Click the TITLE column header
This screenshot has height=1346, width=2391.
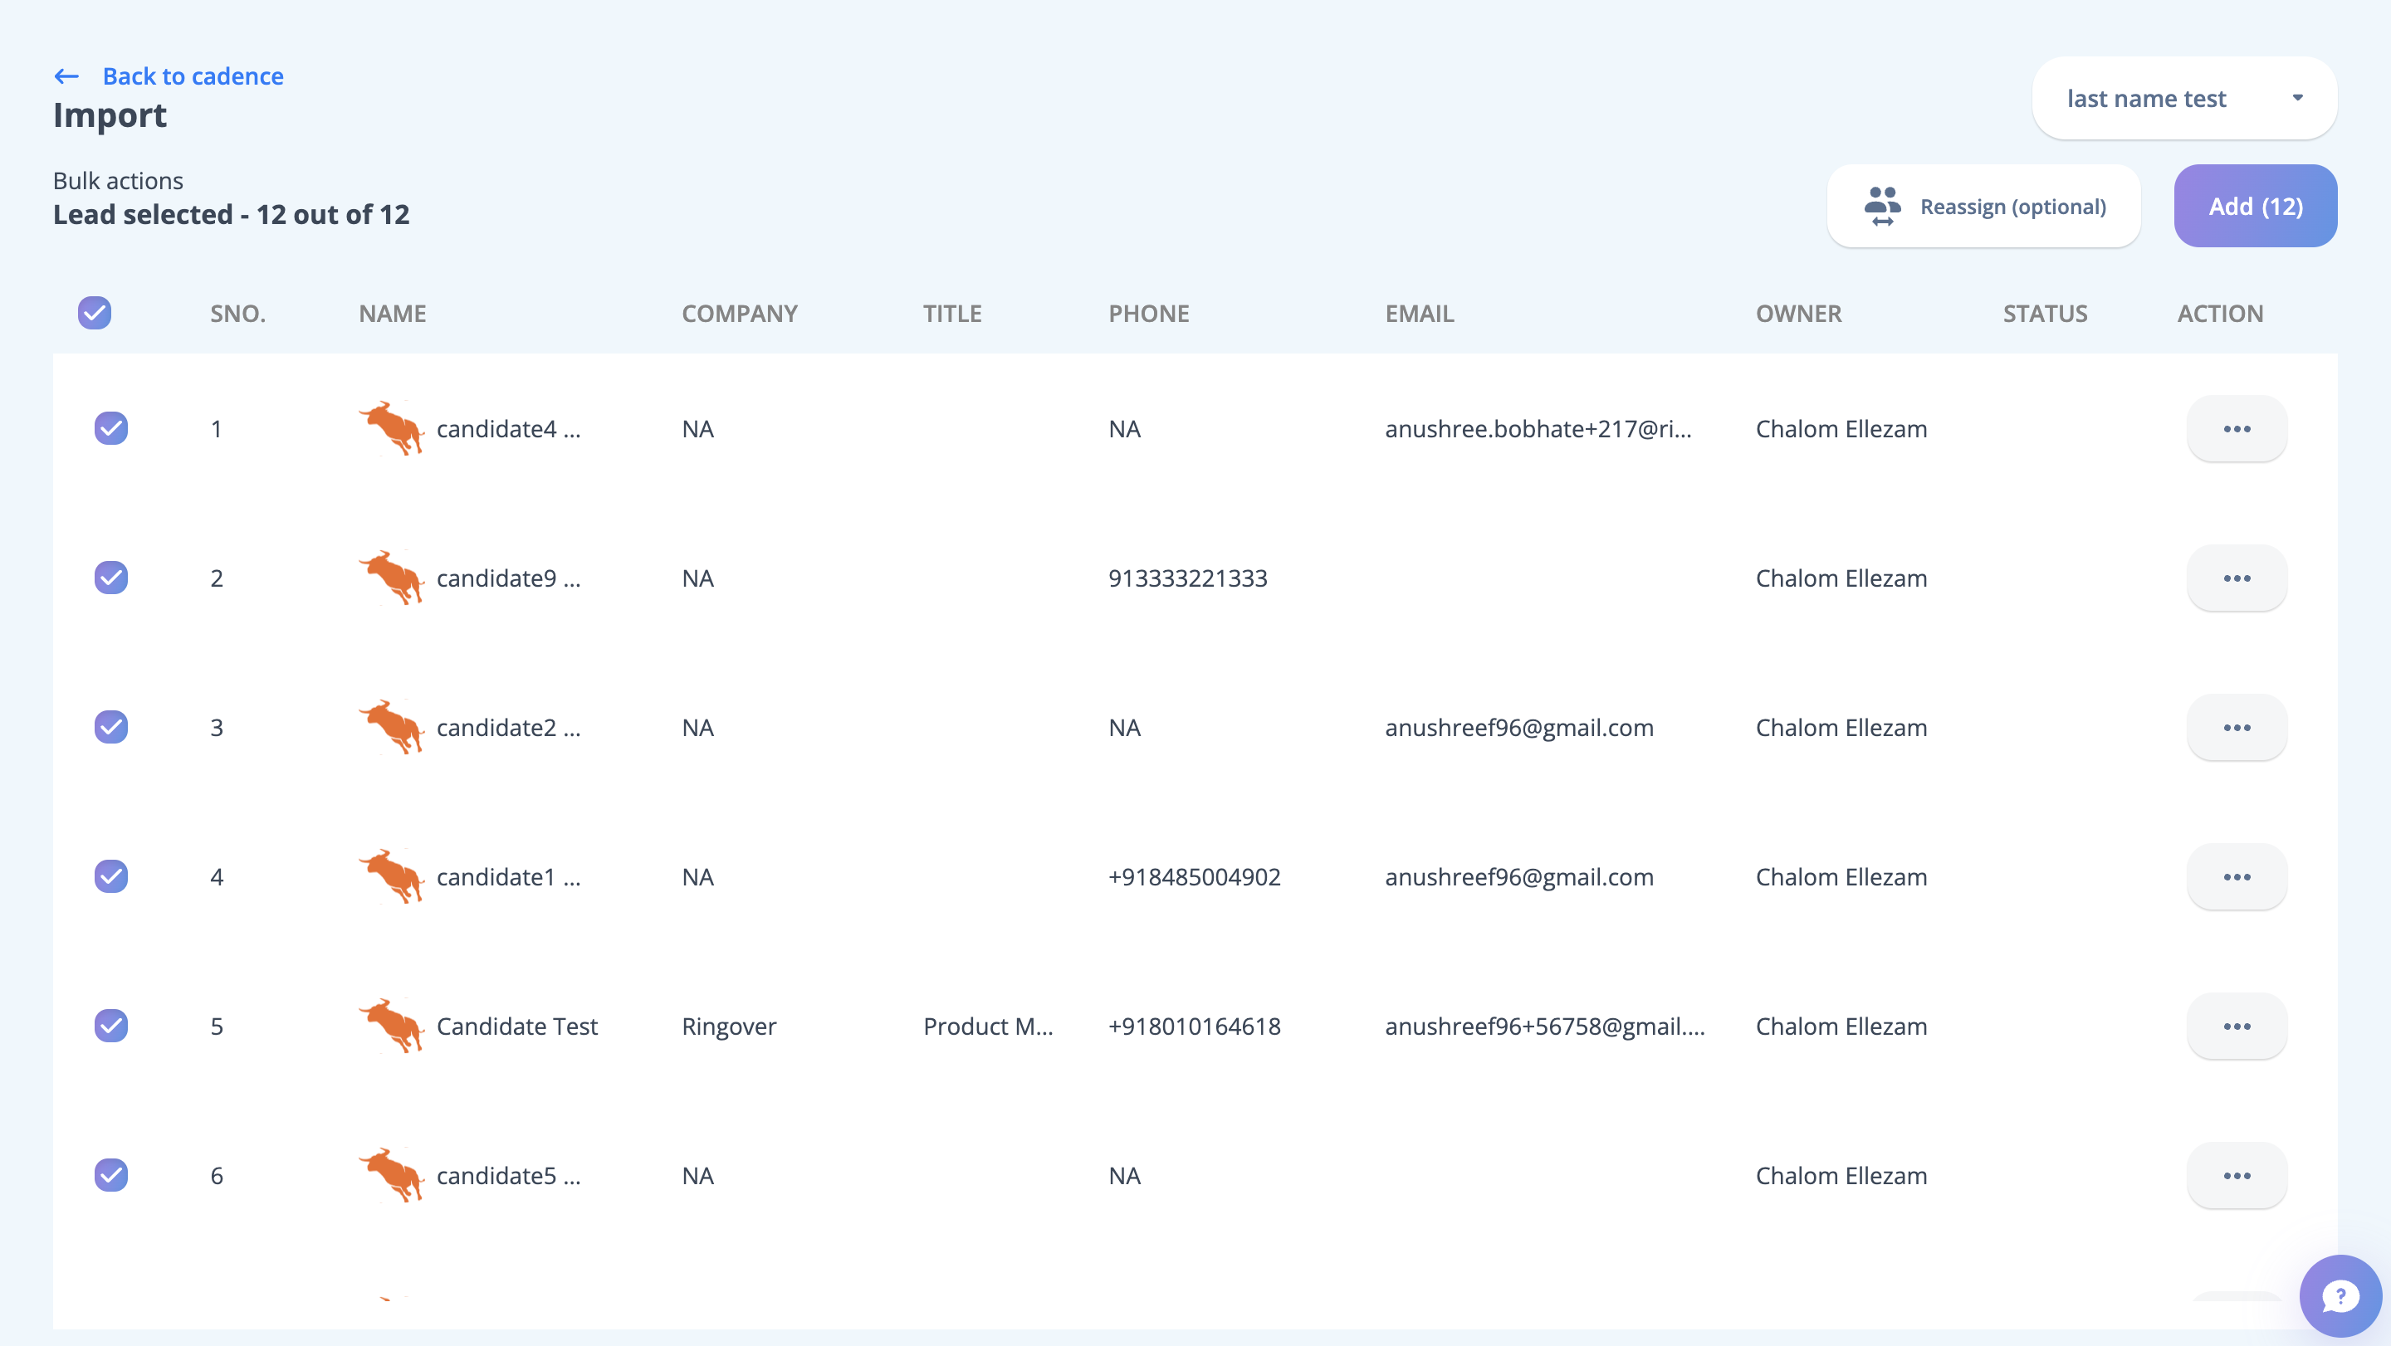[952, 314]
